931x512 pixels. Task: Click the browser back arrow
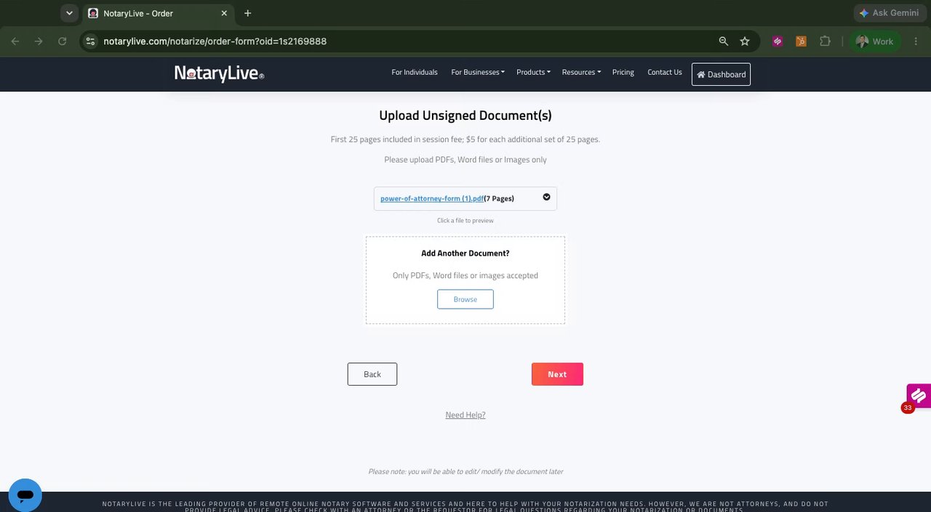pos(15,41)
